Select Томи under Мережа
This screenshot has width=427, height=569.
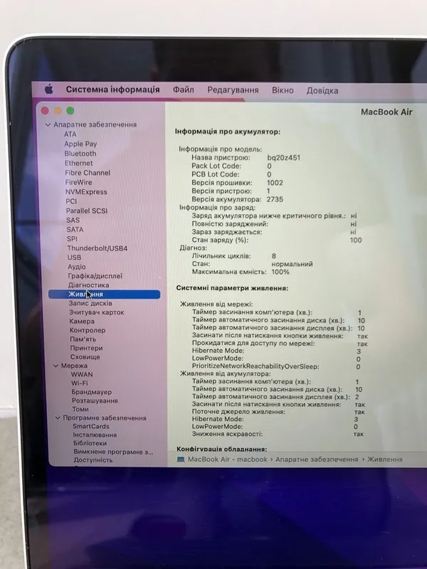(80, 410)
